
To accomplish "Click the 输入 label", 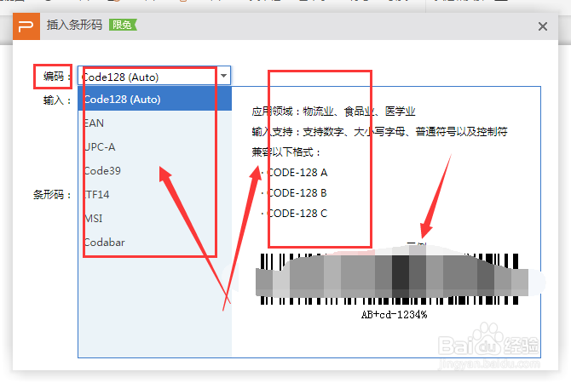I will tap(57, 100).
